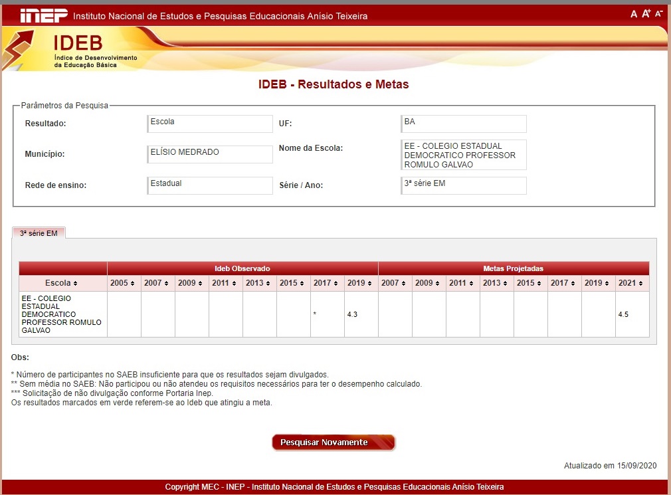This screenshot has width=671, height=495.
Task: Click the Sem média no SAEB note
Action: (217, 384)
